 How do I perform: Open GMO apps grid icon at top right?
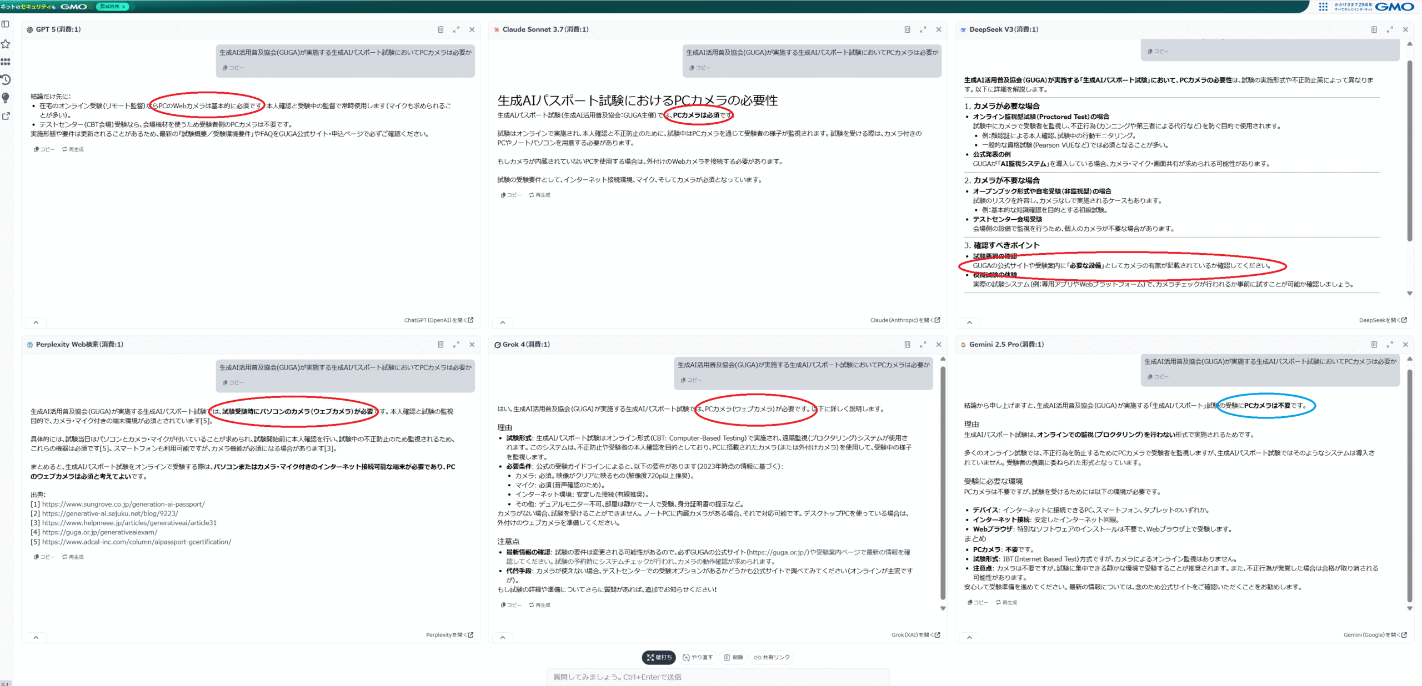(x=1323, y=7)
